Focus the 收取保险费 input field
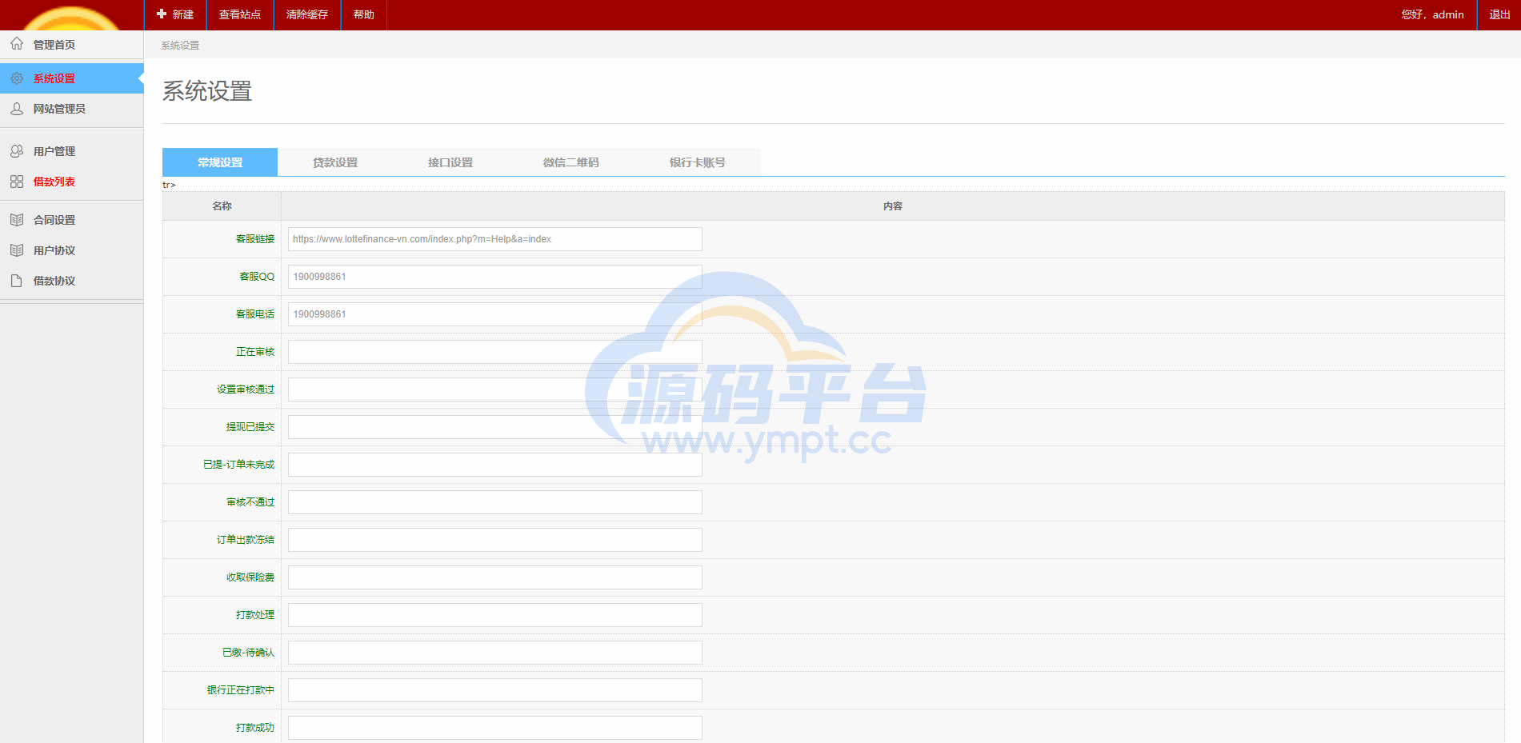This screenshot has height=743, width=1521. (x=495, y=577)
